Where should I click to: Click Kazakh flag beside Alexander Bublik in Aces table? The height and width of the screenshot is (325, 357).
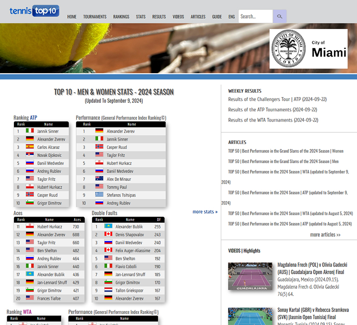click(30, 274)
